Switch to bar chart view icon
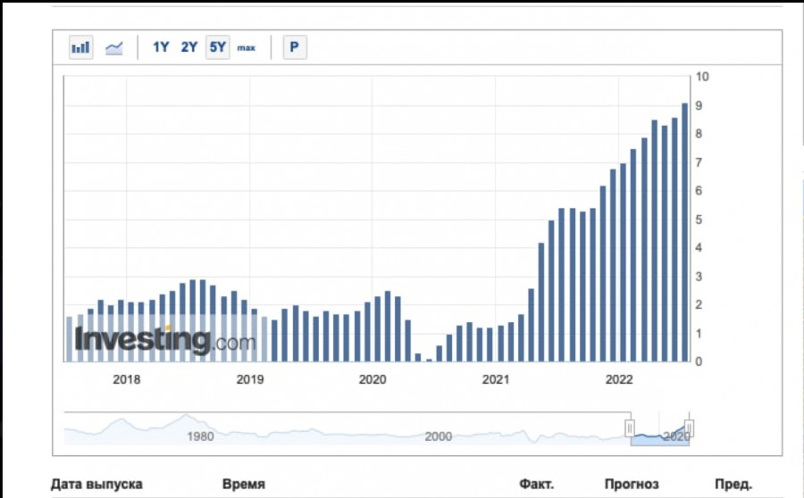 coord(81,47)
